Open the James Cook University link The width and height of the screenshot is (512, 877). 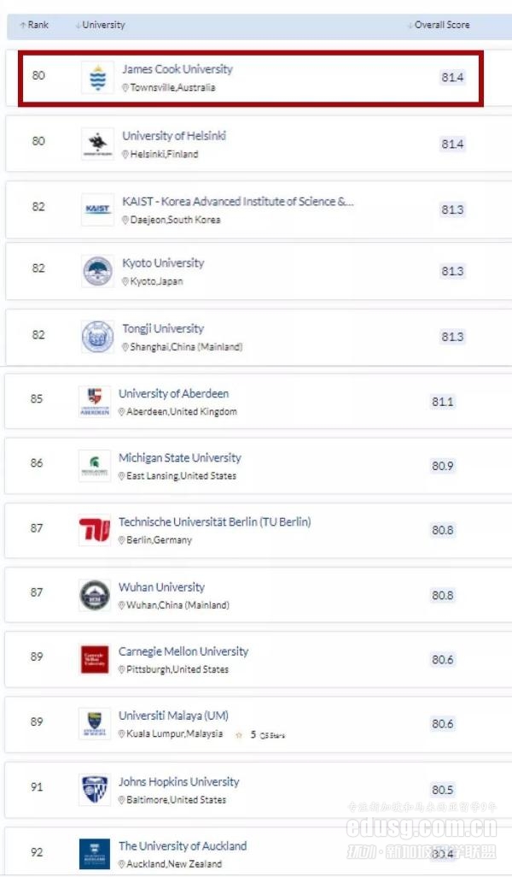pos(177,69)
